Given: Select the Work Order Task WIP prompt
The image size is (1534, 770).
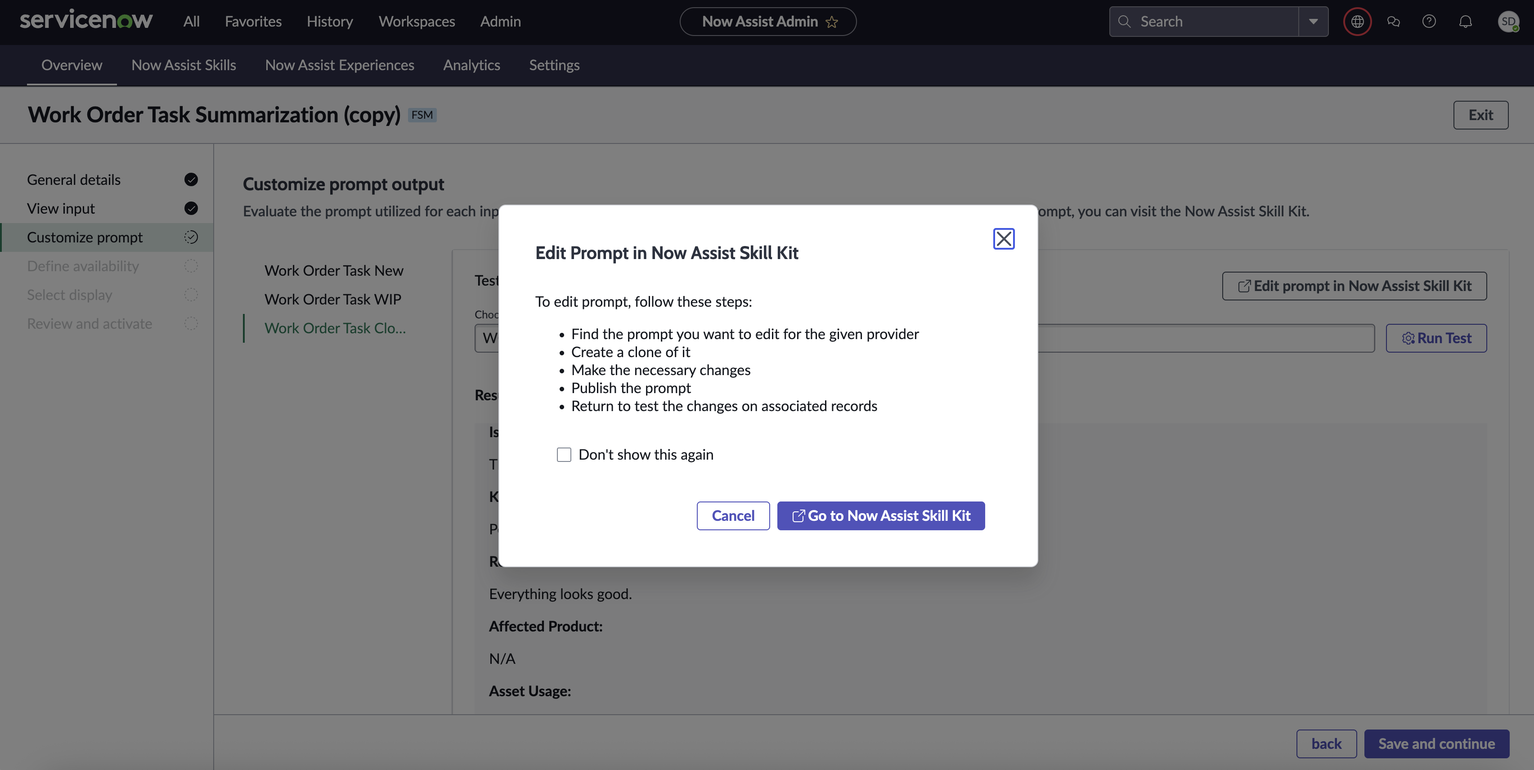Looking at the screenshot, I should pos(333,300).
